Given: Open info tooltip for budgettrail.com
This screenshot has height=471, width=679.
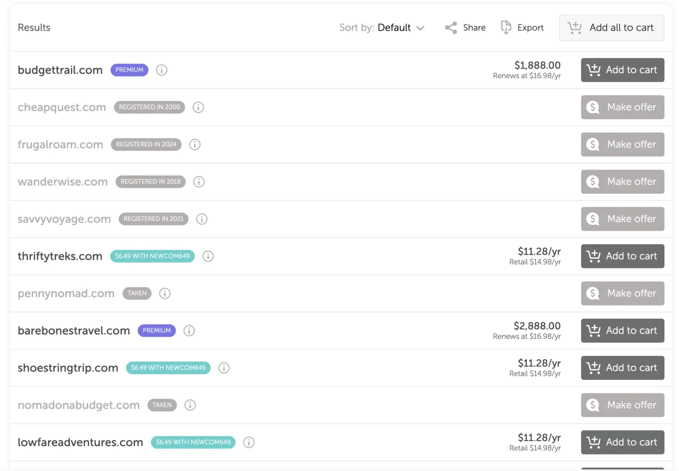Looking at the screenshot, I should (x=162, y=70).
